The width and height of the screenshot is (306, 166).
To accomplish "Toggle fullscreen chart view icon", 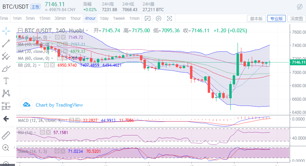I will (x=169, y=18).
